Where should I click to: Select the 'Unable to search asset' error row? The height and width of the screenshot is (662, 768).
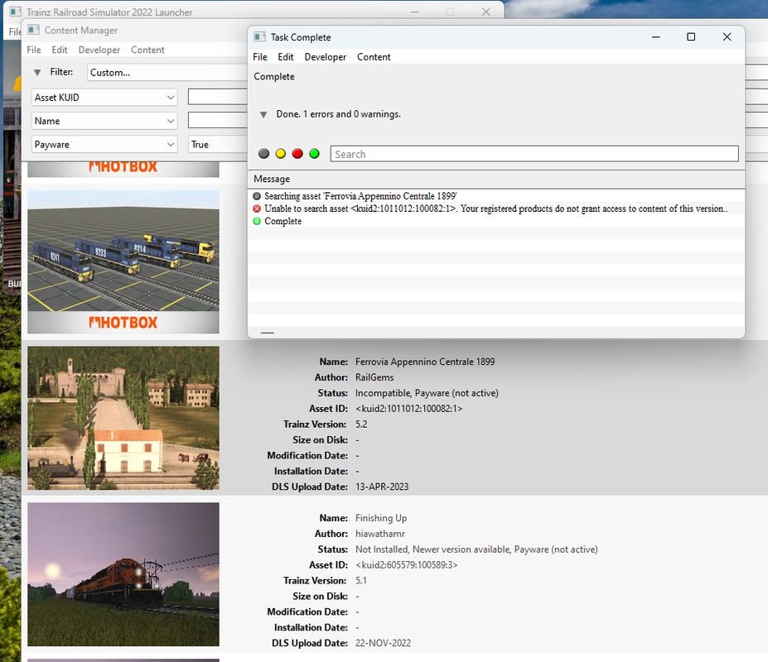click(496, 209)
